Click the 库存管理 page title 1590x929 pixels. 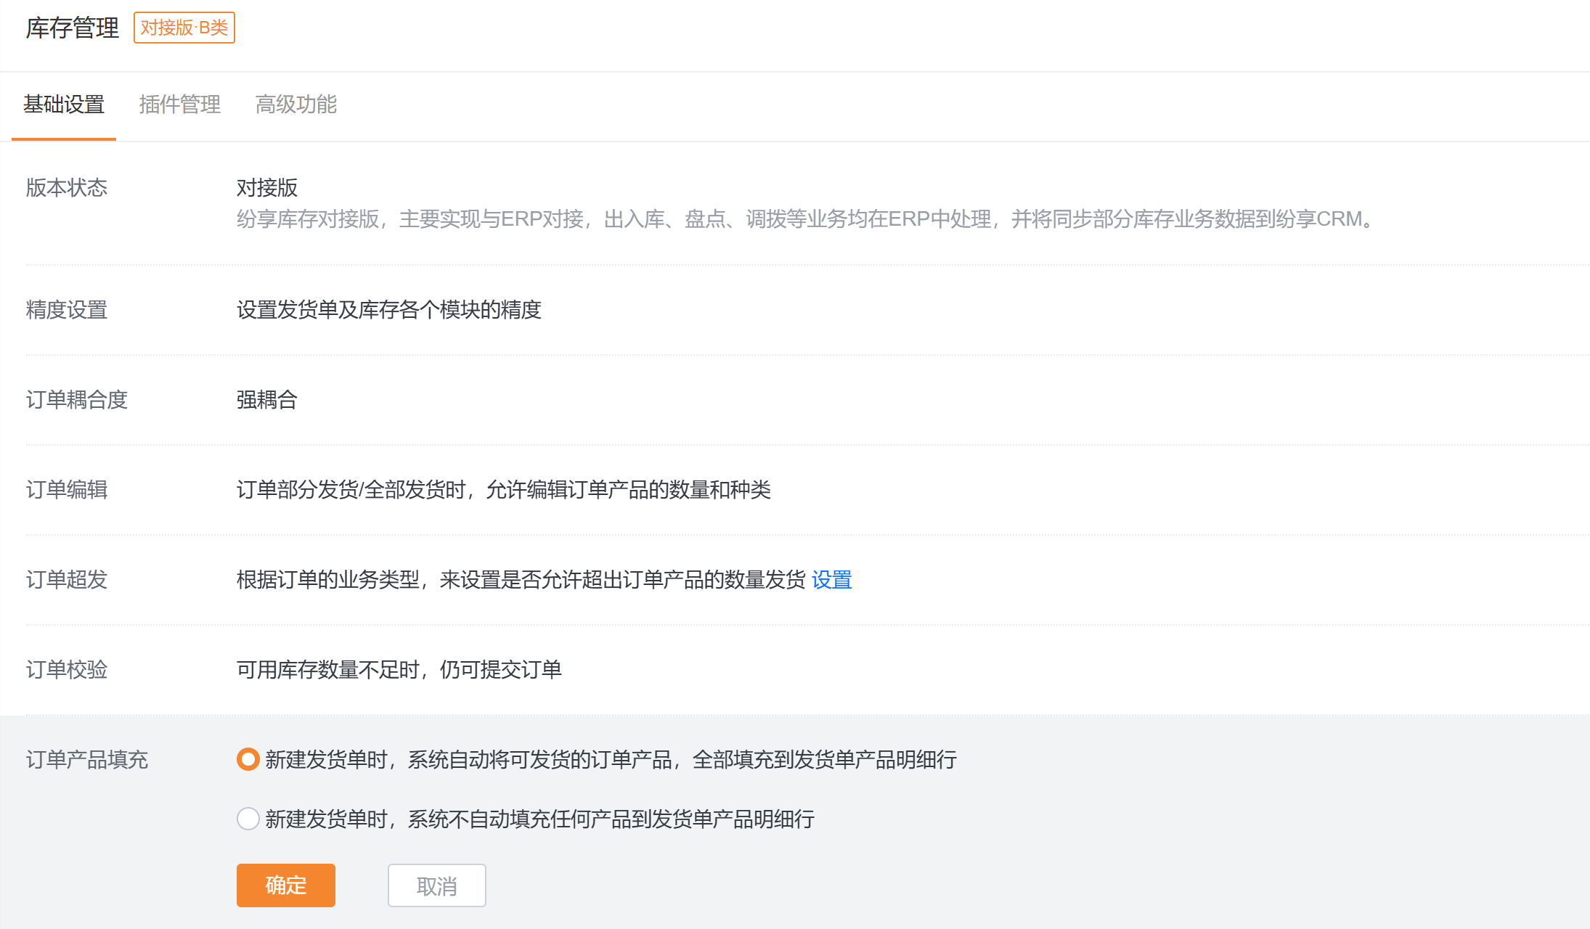click(x=72, y=28)
